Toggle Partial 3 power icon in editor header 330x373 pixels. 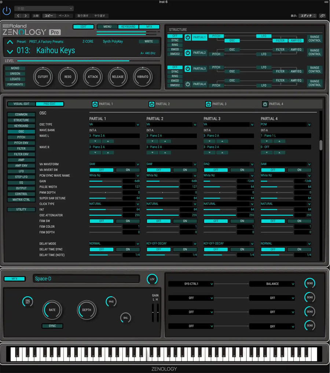point(208,104)
